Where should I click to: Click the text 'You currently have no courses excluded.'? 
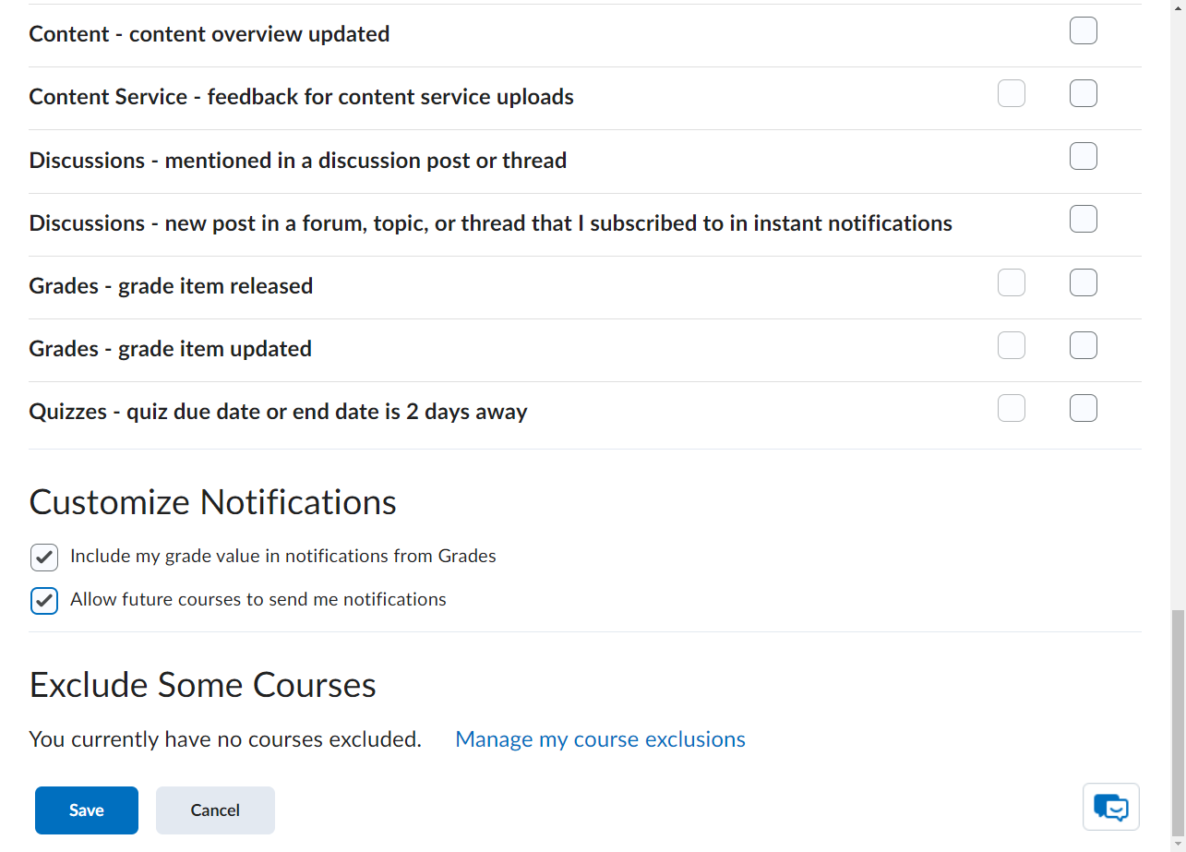click(225, 739)
